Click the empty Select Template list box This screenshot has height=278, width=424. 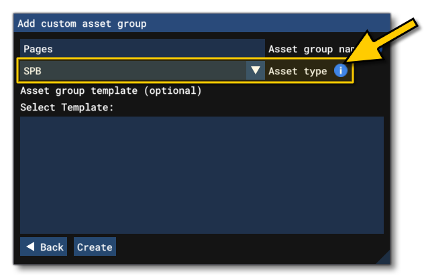(x=201, y=174)
